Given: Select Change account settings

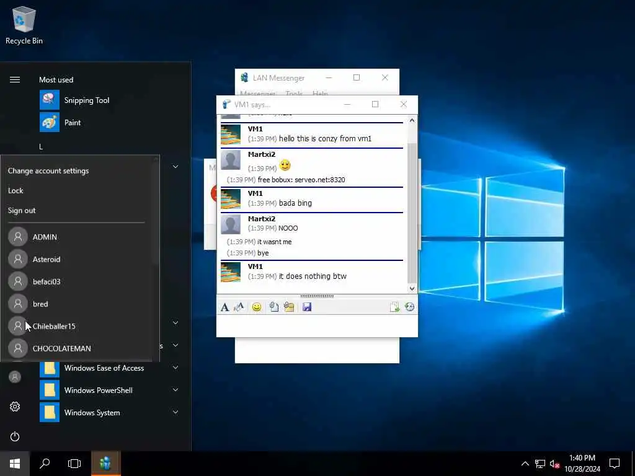Looking at the screenshot, I should [48, 171].
